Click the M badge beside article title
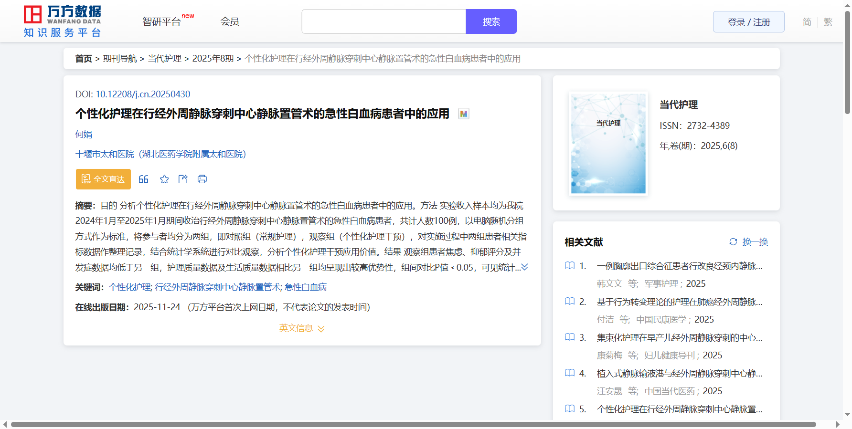 (463, 114)
